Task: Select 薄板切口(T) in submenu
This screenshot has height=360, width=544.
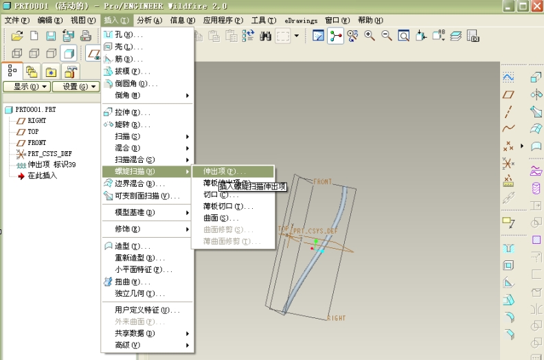Action: (233, 207)
